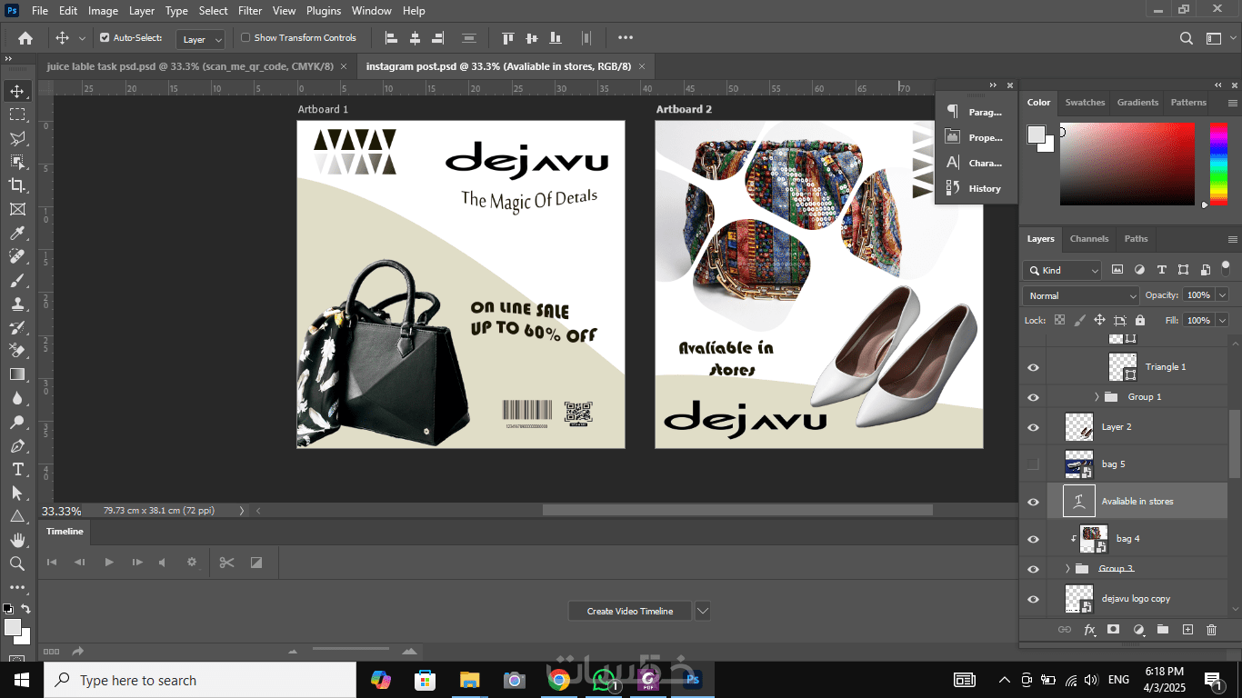Open the layer Kind filter dropdown
1242x698 pixels.
click(x=1062, y=270)
